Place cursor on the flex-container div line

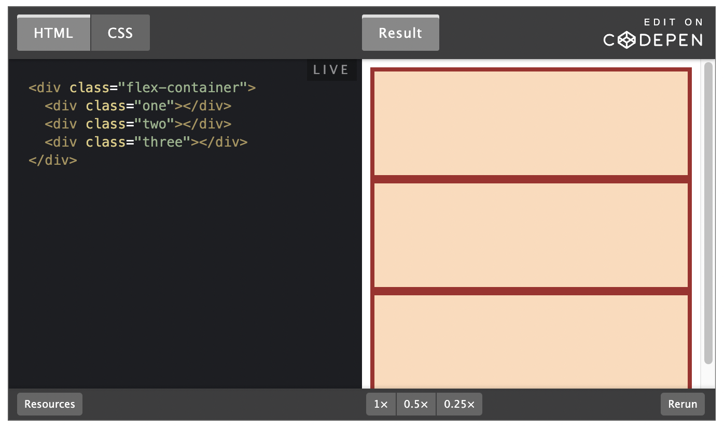tap(142, 88)
